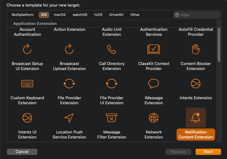Choose the Call Directory Extension phone icon
The image size is (227, 159).
[x=111, y=49]
